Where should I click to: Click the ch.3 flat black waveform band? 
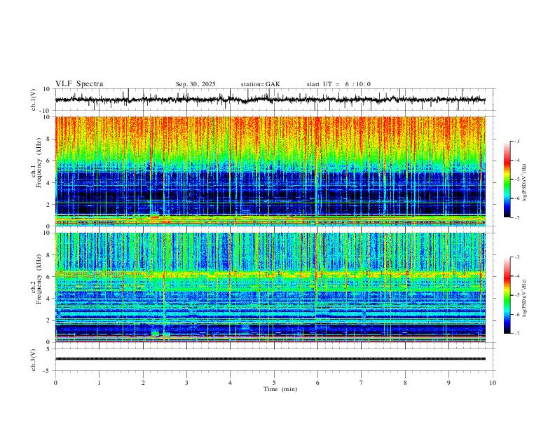click(270, 359)
